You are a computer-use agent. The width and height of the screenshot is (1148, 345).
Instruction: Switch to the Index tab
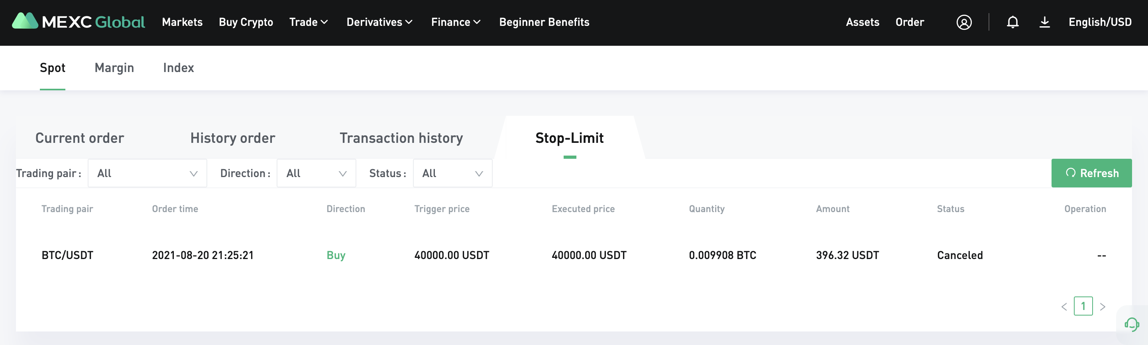(x=178, y=68)
